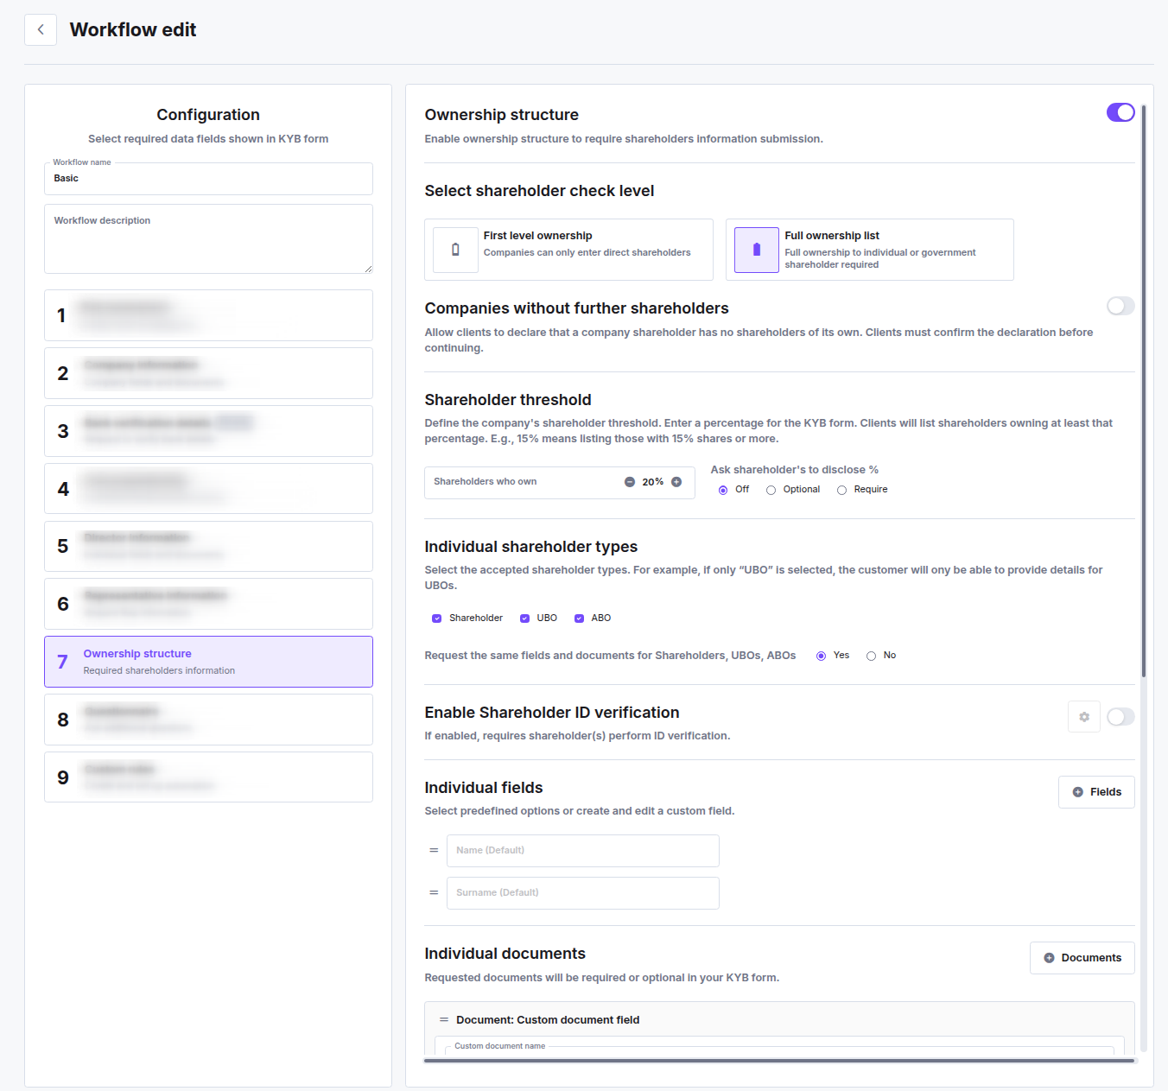The width and height of the screenshot is (1168, 1091).
Task: Click the Custom document name field
Action: [x=779, y=1050]
